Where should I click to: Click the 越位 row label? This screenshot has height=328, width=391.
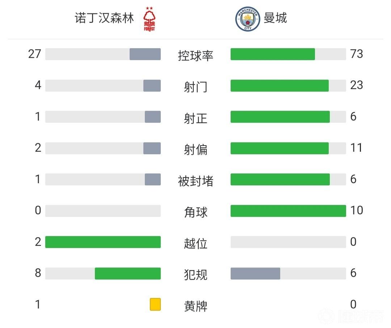195,244
